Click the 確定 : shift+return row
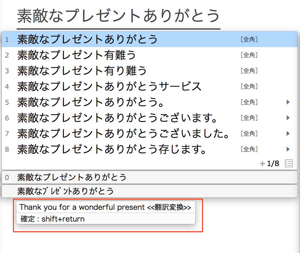 53,219
